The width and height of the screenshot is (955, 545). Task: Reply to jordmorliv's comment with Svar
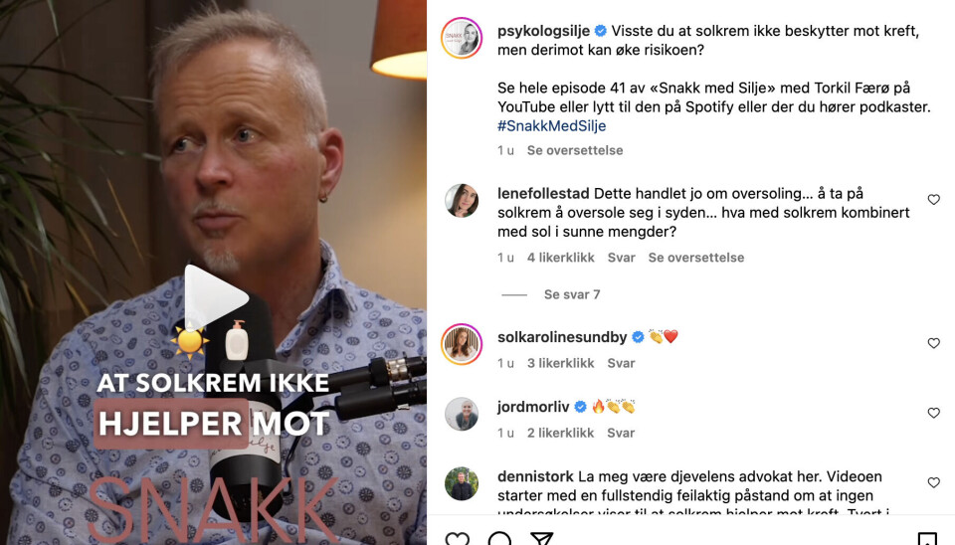(x=621, y=433)
